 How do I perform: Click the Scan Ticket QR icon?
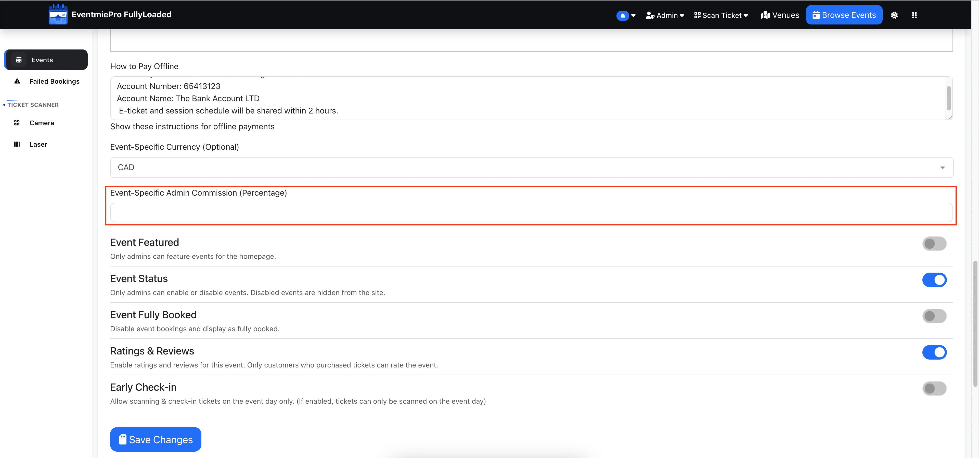point(697,15)
